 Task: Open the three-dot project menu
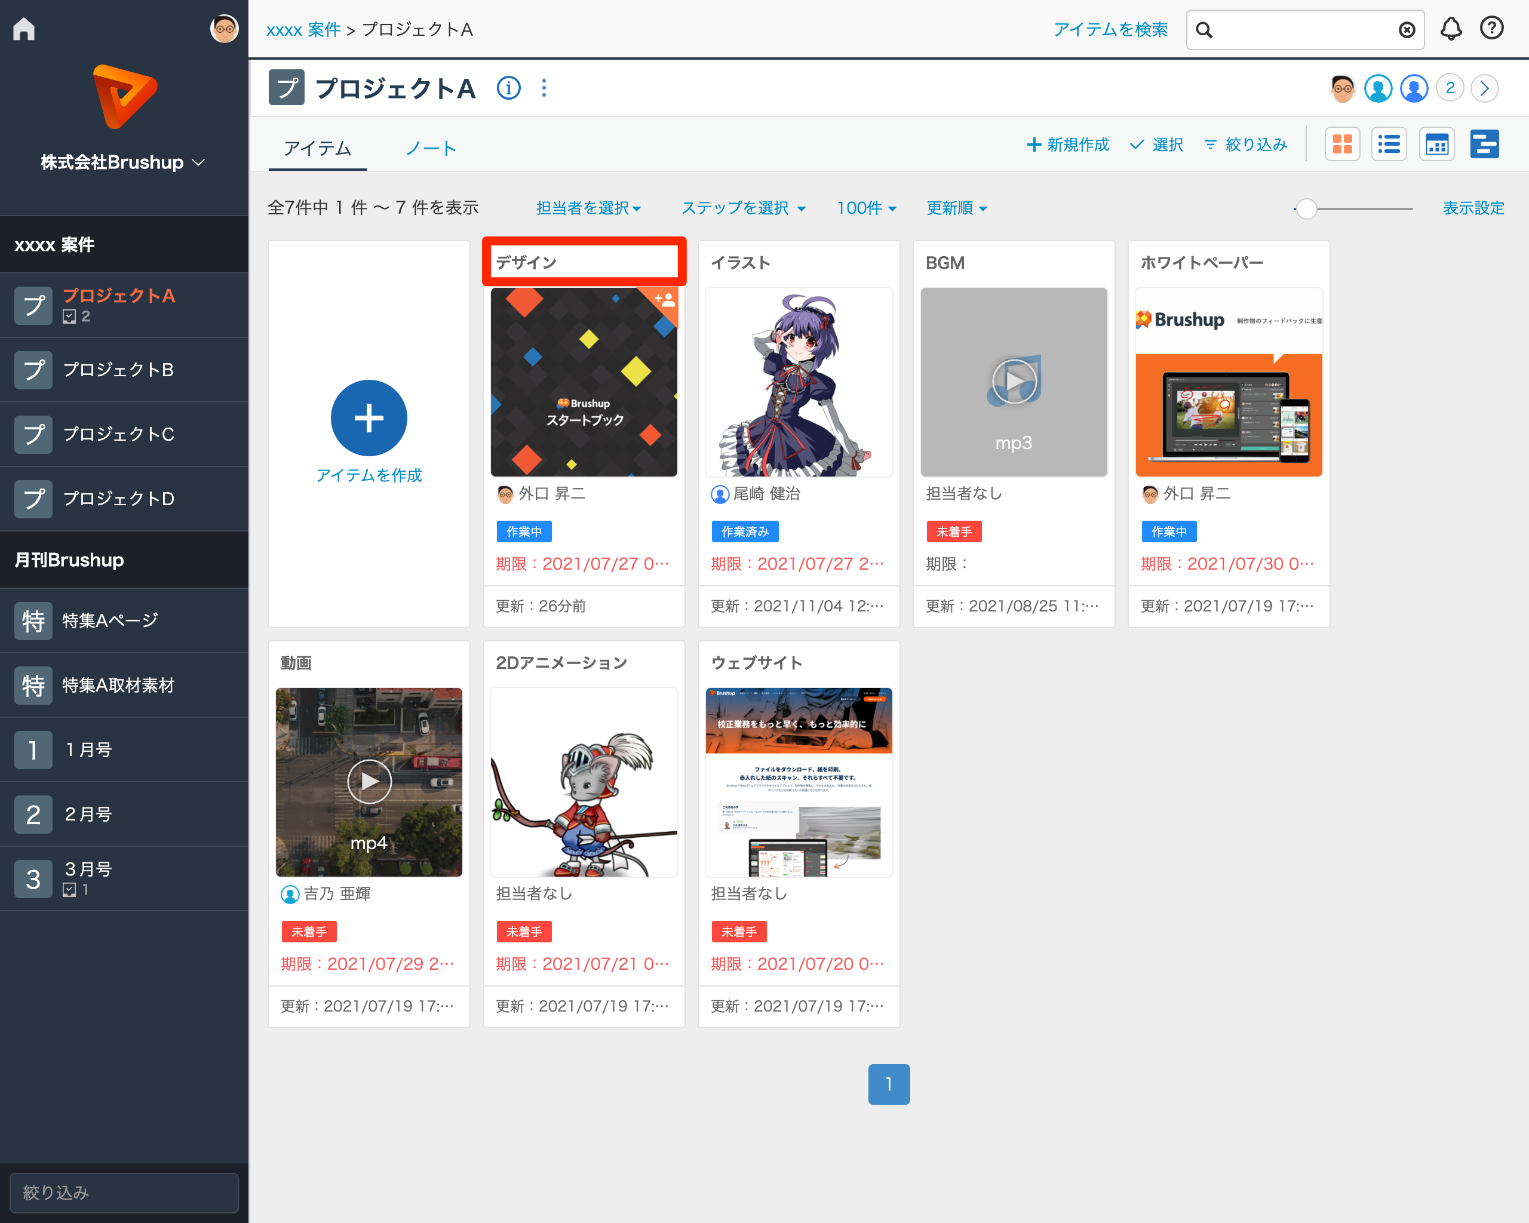click(544, 88)
